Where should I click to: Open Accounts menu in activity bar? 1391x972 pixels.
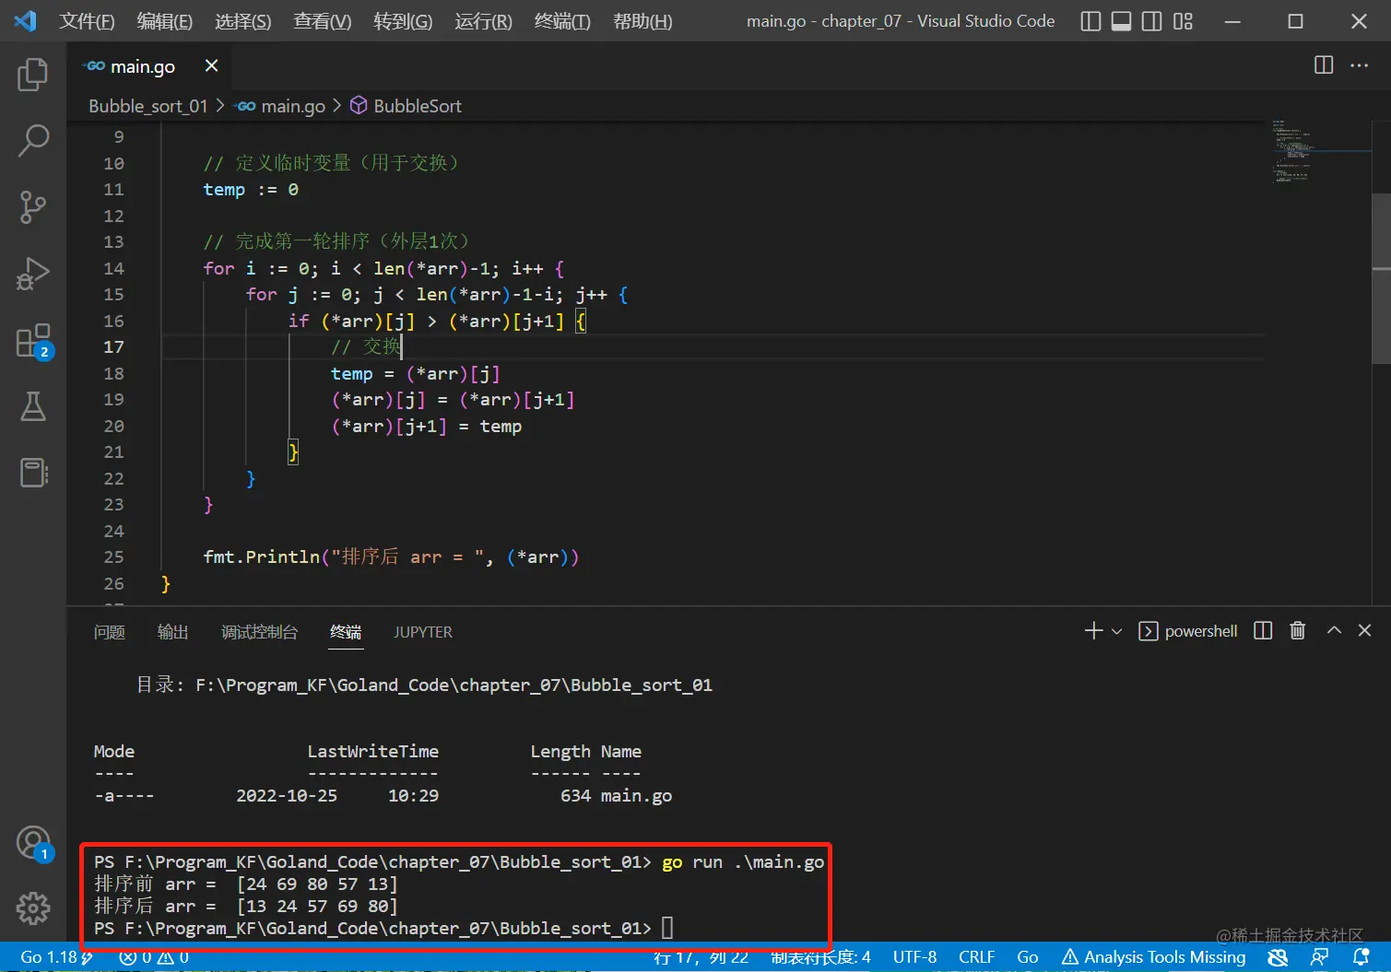pos(33,842)
